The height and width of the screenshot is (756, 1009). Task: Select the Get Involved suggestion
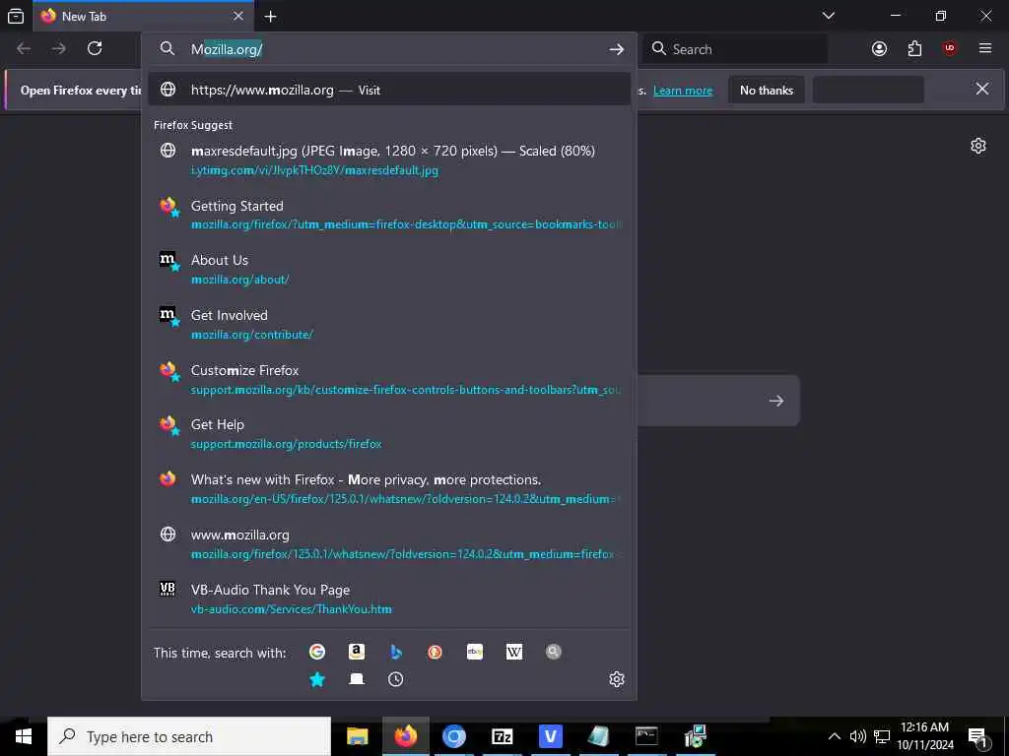[388, 325]
